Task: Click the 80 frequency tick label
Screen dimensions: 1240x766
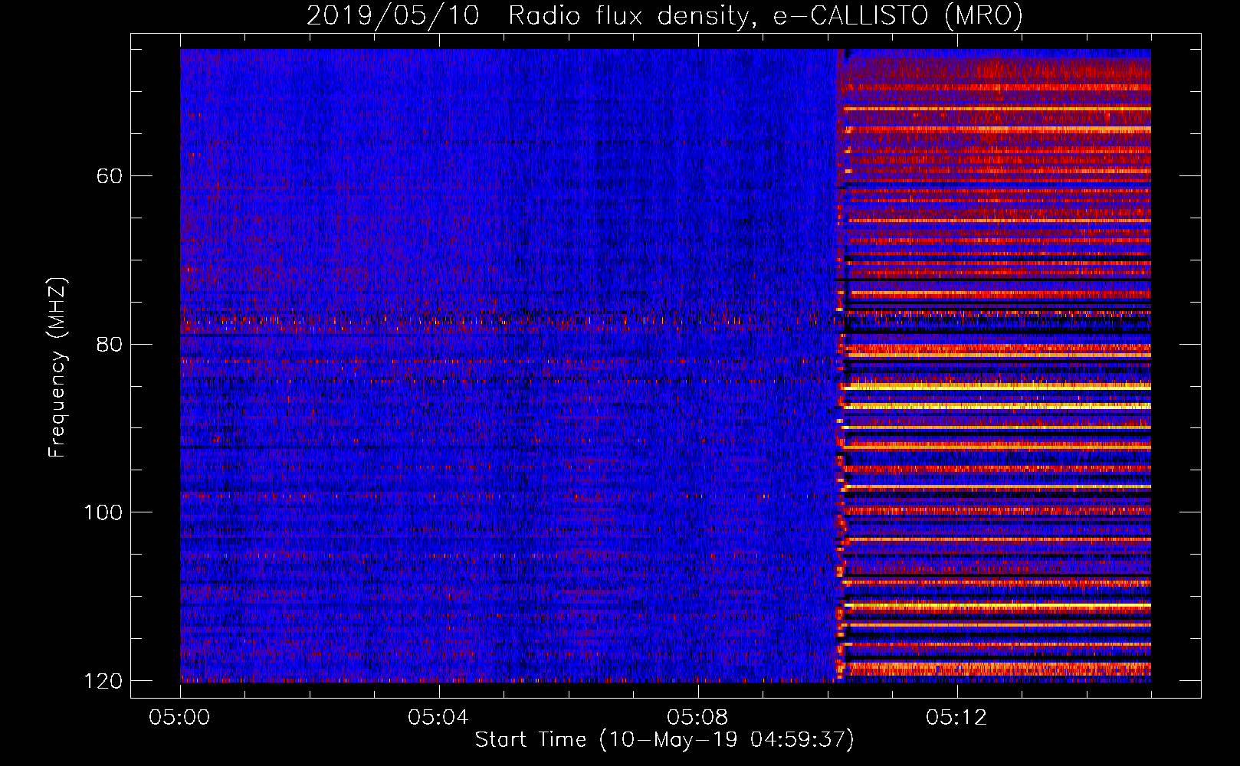Action: pos(110,344)
